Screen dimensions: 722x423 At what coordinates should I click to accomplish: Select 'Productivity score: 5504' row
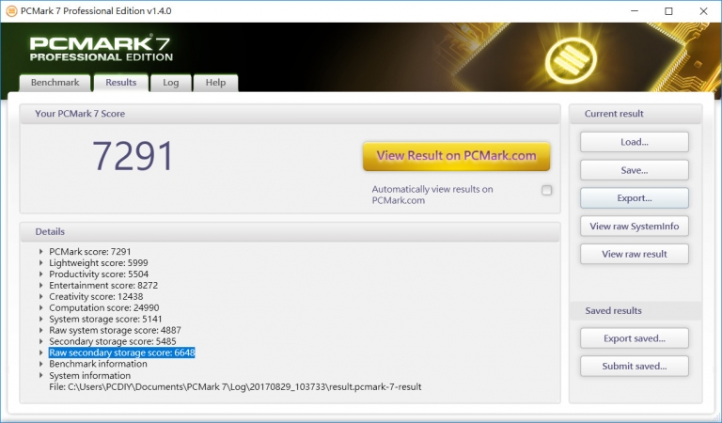tap(99, 274)
